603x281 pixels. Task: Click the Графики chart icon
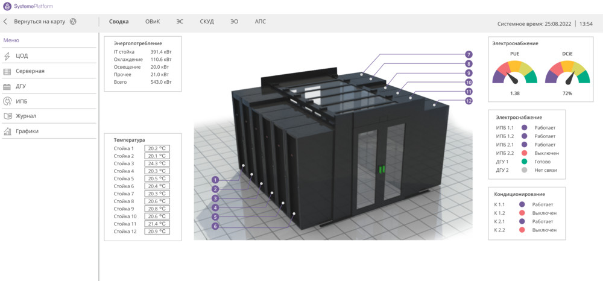point(7,131)
